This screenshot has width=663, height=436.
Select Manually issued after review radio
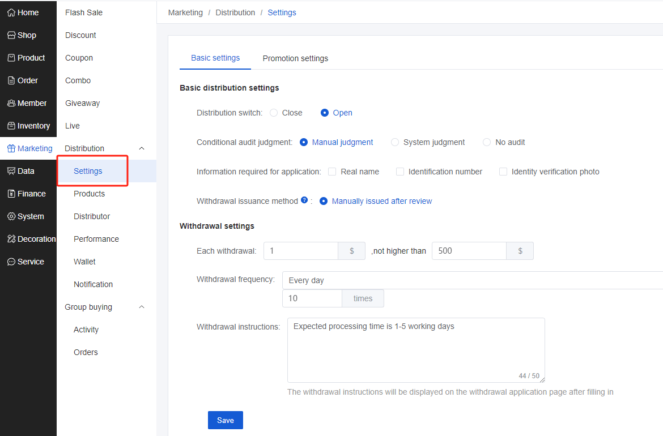click(324, 201)
